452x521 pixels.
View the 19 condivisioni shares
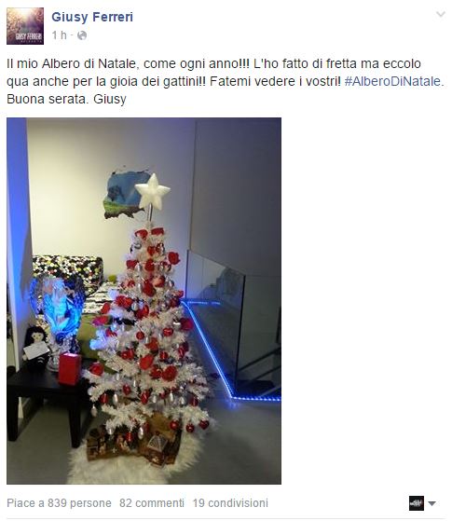230,503
